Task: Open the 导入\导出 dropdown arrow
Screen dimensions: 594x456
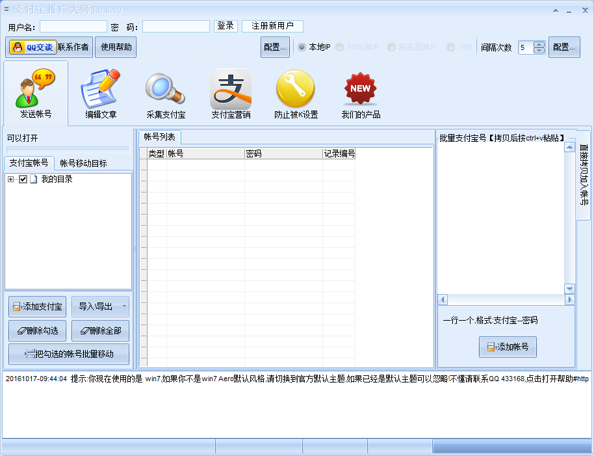Action: point(124,306)
